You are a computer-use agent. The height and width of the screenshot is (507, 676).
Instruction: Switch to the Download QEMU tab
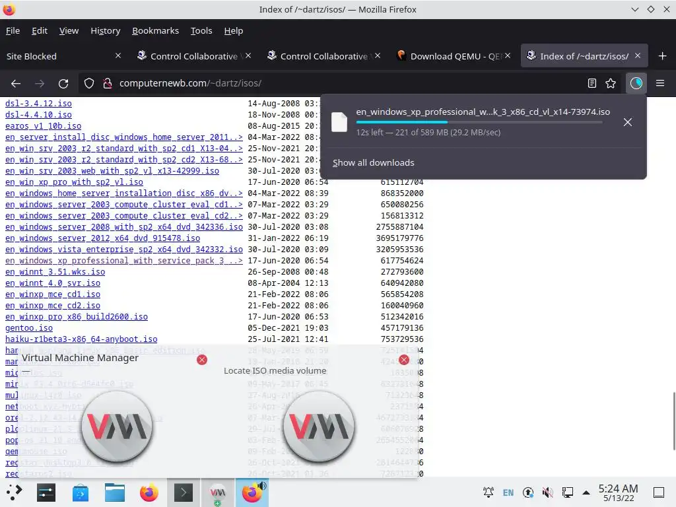point(454,56)
